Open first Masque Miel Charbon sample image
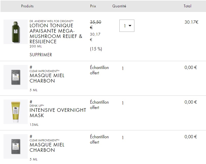Viewport: 206px width, 164px height. (x=15, y=77)
